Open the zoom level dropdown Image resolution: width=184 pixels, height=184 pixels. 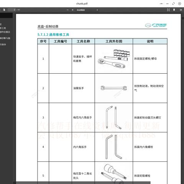coord(87,10)
